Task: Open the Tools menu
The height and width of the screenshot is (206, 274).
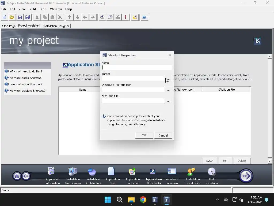Action: 43,9
